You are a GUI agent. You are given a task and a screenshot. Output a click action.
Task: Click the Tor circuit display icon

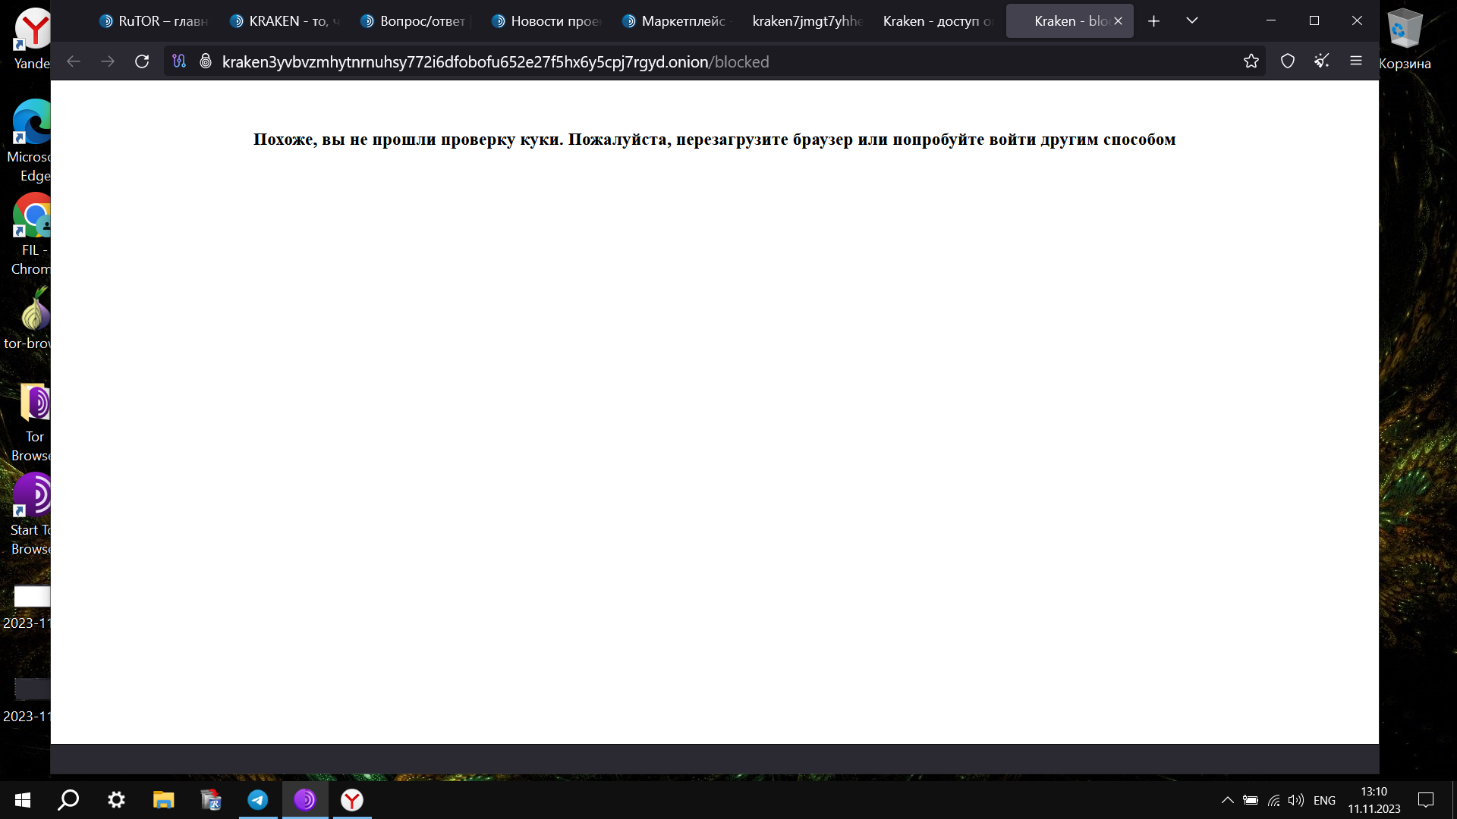[179, 61]
